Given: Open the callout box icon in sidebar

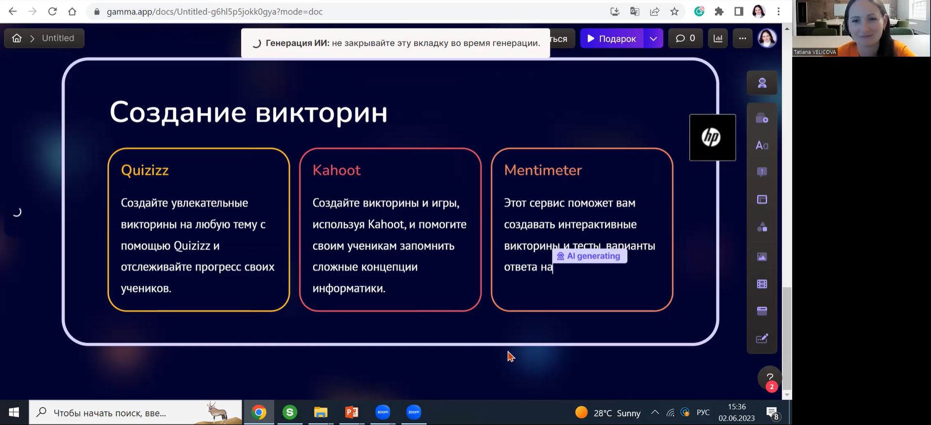Looking at the screenshot, I should pyautogui.click(x=762, y=172).
